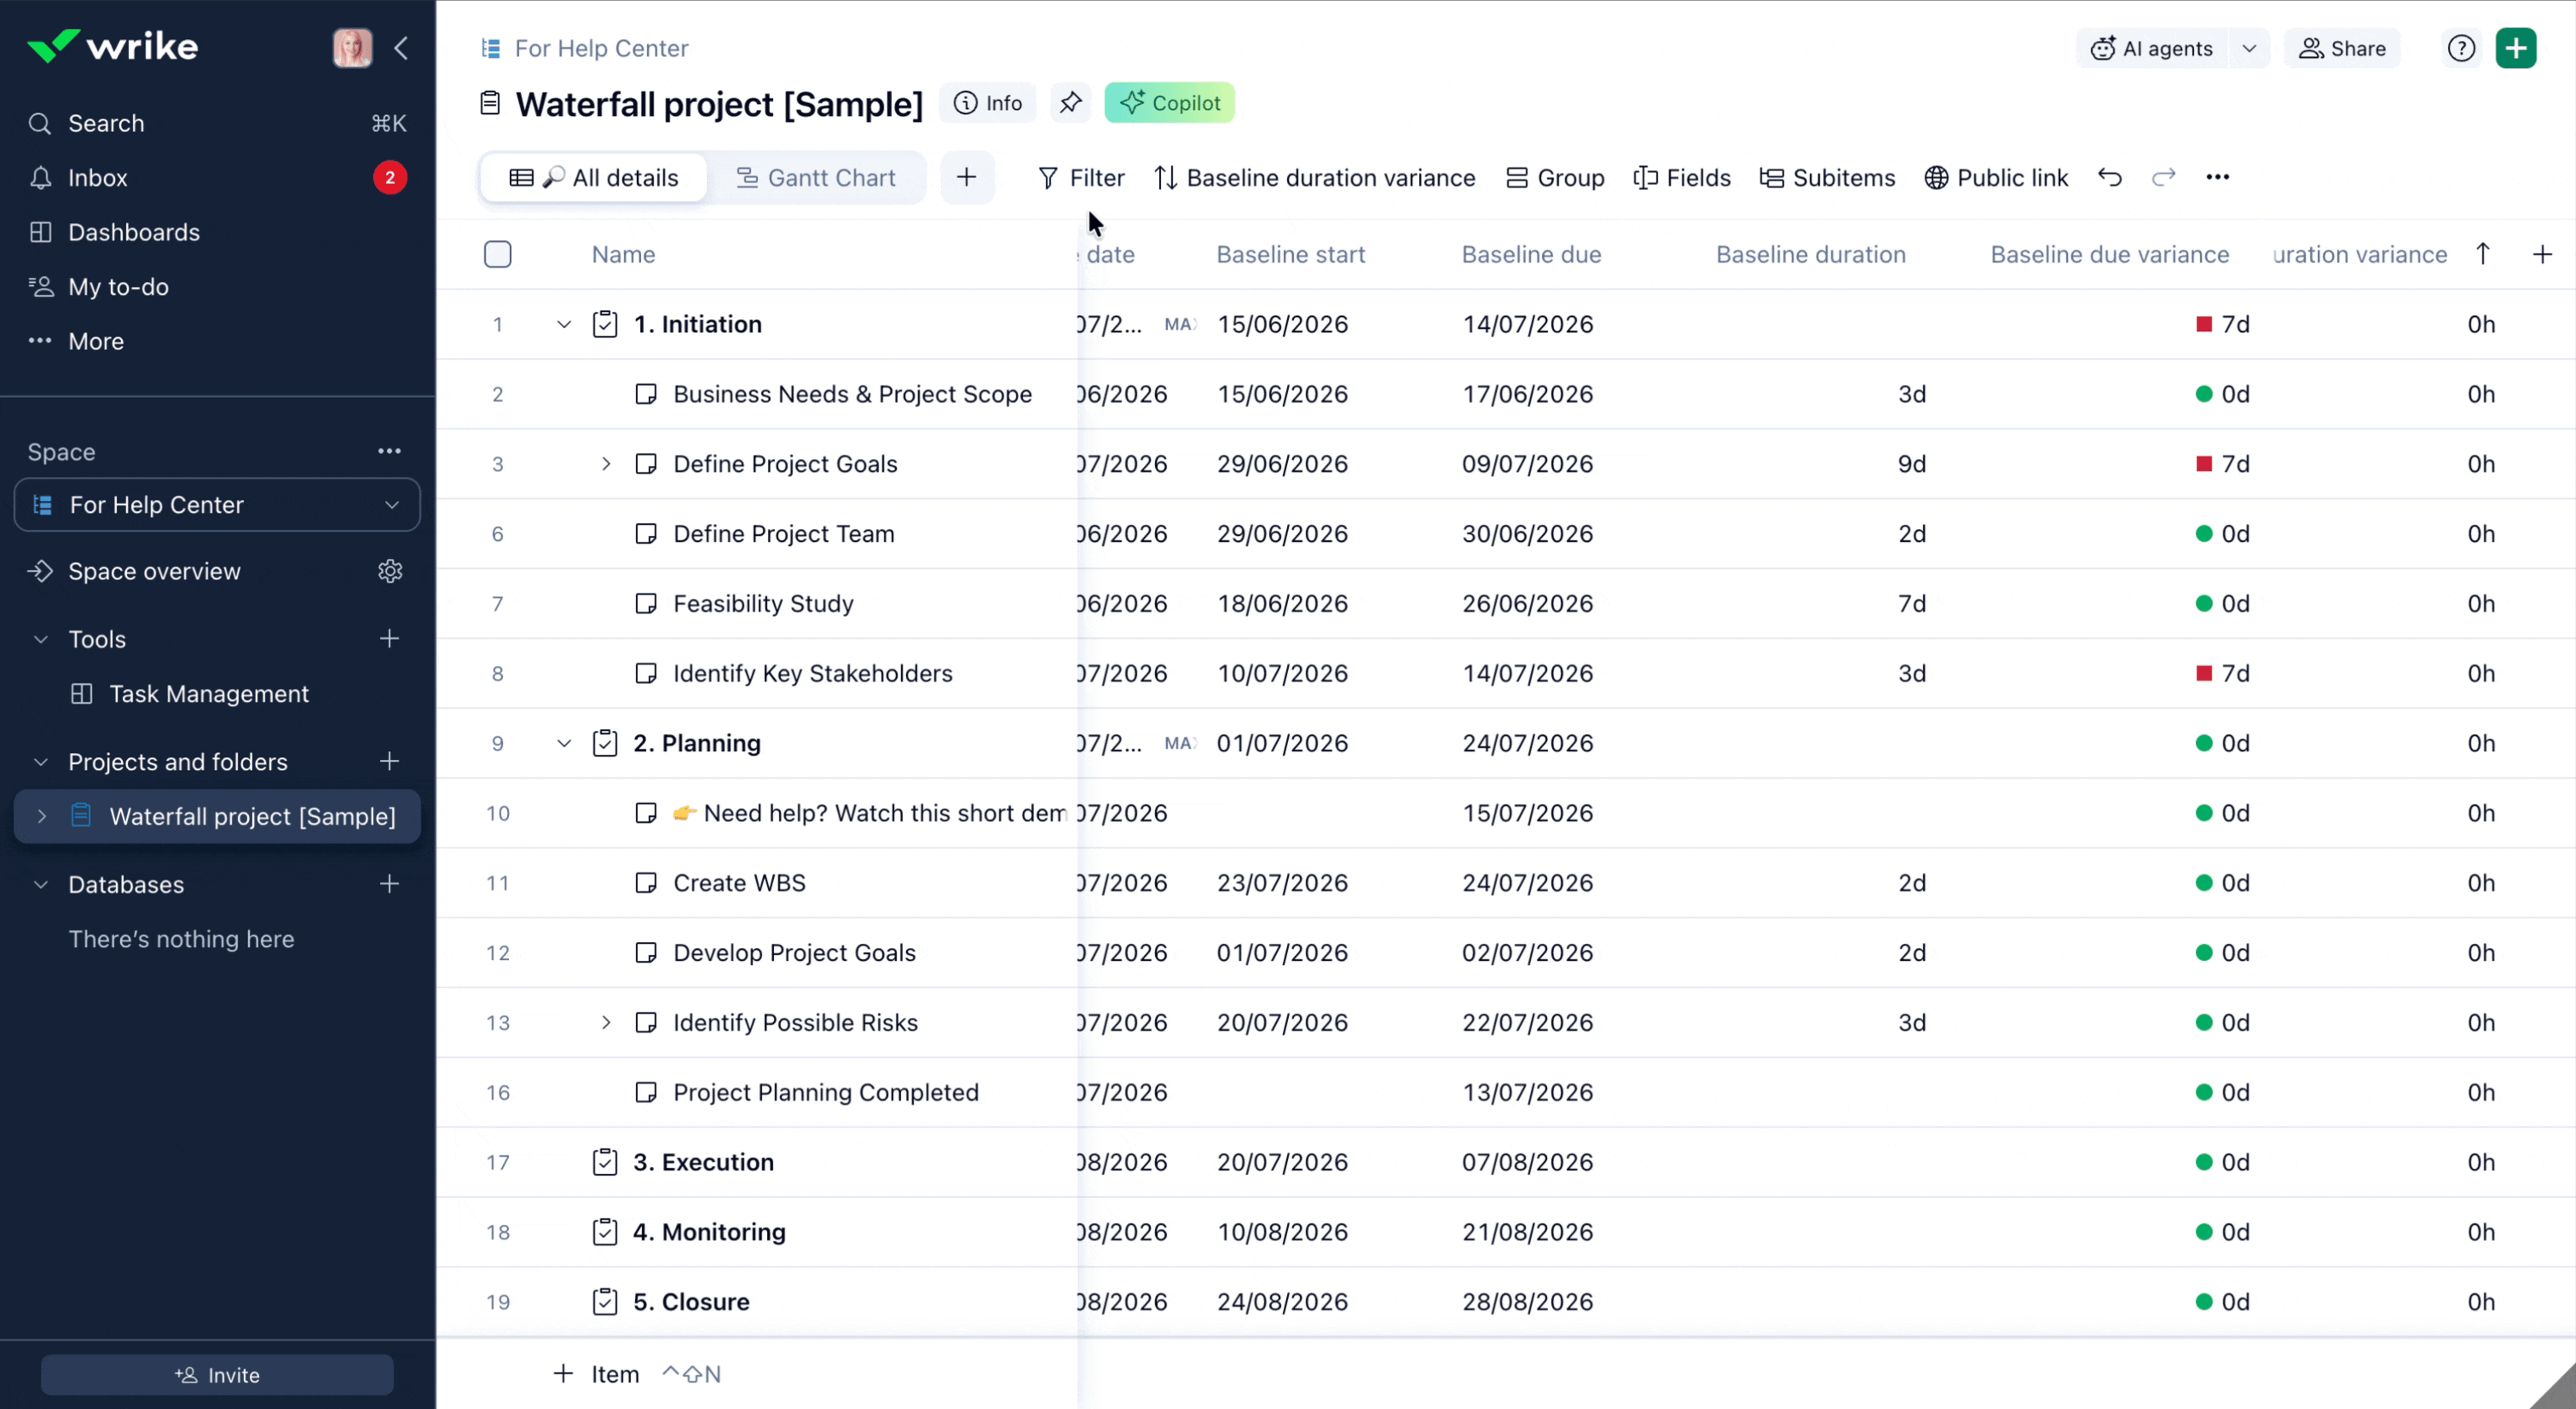Expand the Identify Possible Risks subtasks
2576x1409 pixels.
(605, 1022)
